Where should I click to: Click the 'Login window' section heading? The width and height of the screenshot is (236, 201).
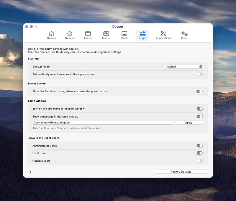tap(37, 101)
